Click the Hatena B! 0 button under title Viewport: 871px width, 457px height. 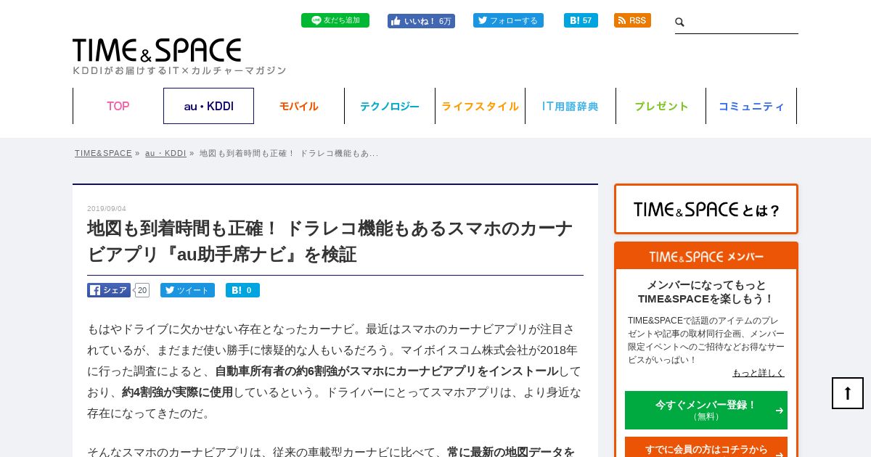(x=242, y=290)
